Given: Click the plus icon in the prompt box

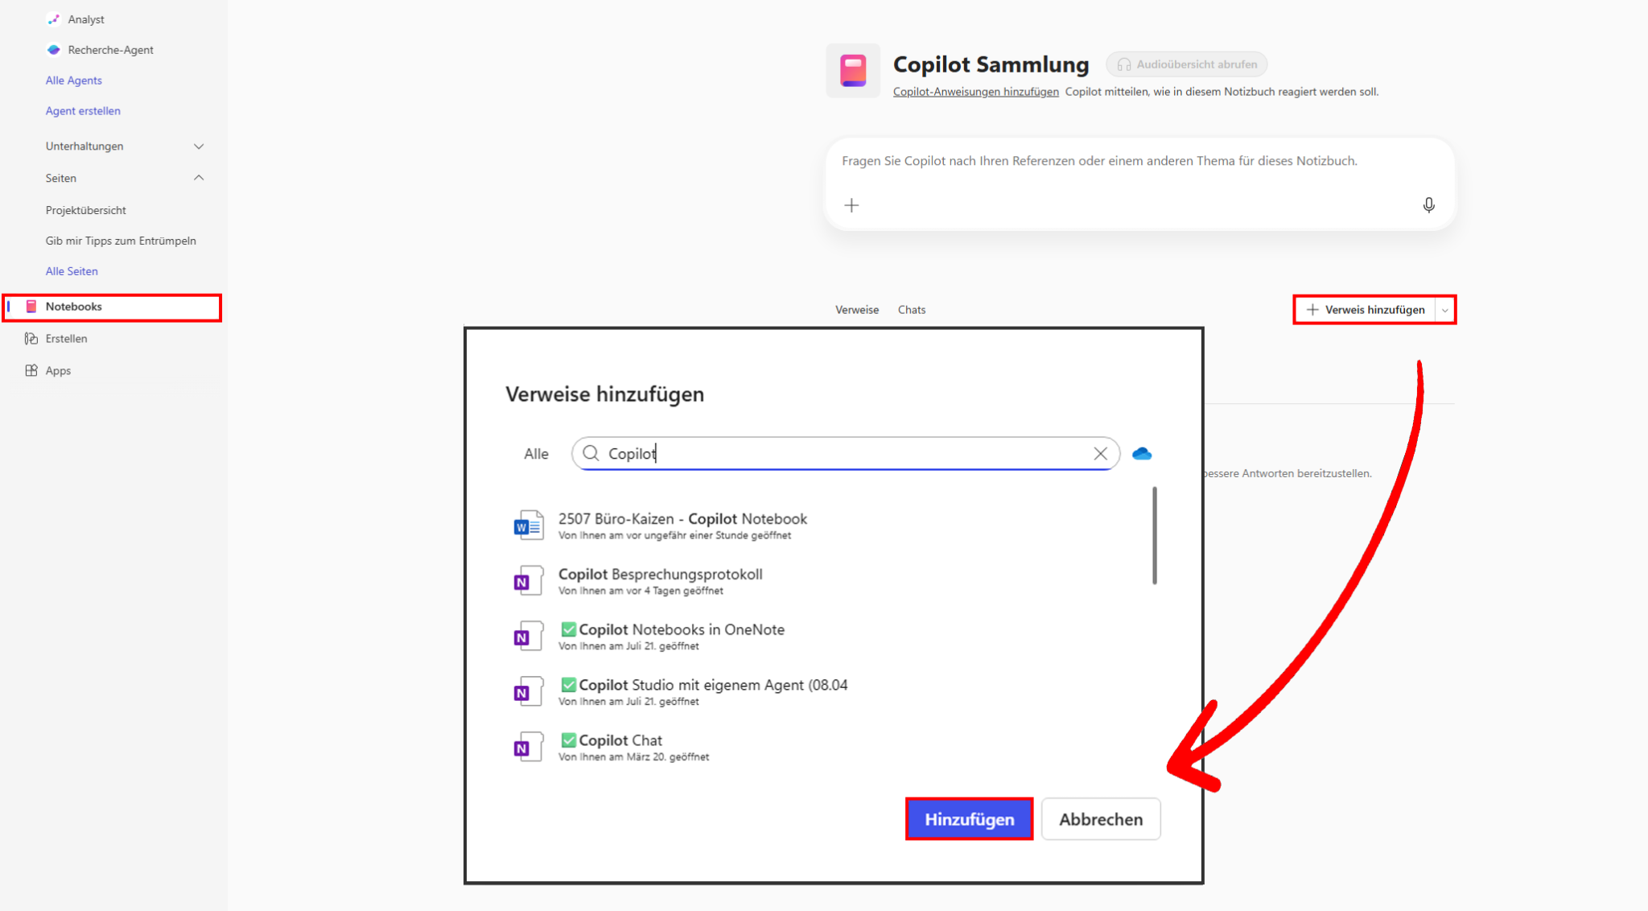Looking at the screenshot, I should [x=852, y=205].
